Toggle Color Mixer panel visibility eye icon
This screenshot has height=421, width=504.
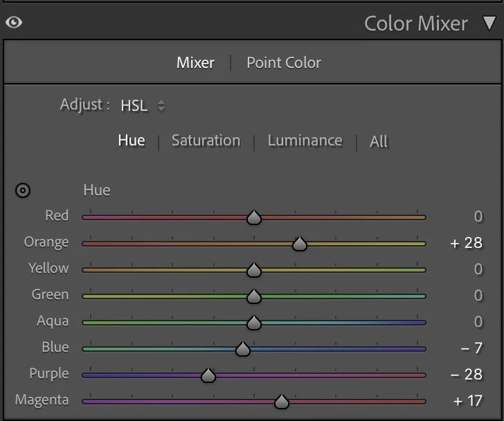click(x=14, y=22)
